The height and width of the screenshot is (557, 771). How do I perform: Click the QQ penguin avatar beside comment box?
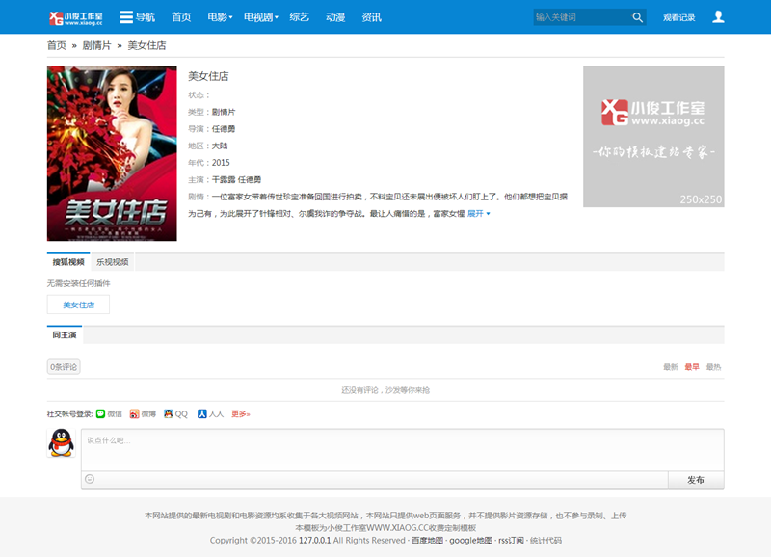[61, 442]
